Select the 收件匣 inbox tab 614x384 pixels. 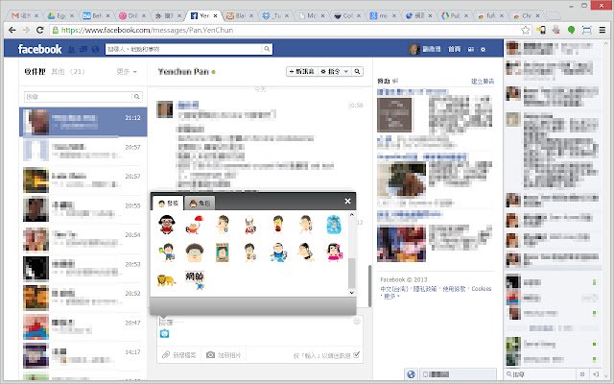(35, 71)
